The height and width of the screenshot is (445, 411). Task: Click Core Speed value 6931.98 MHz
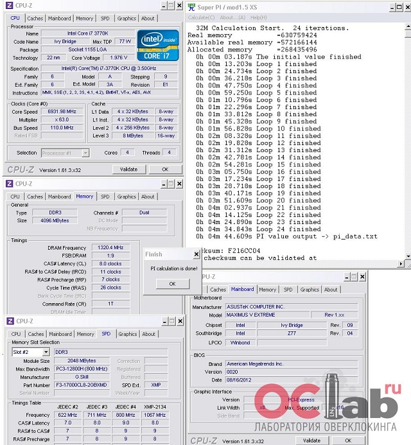point(62,112)
